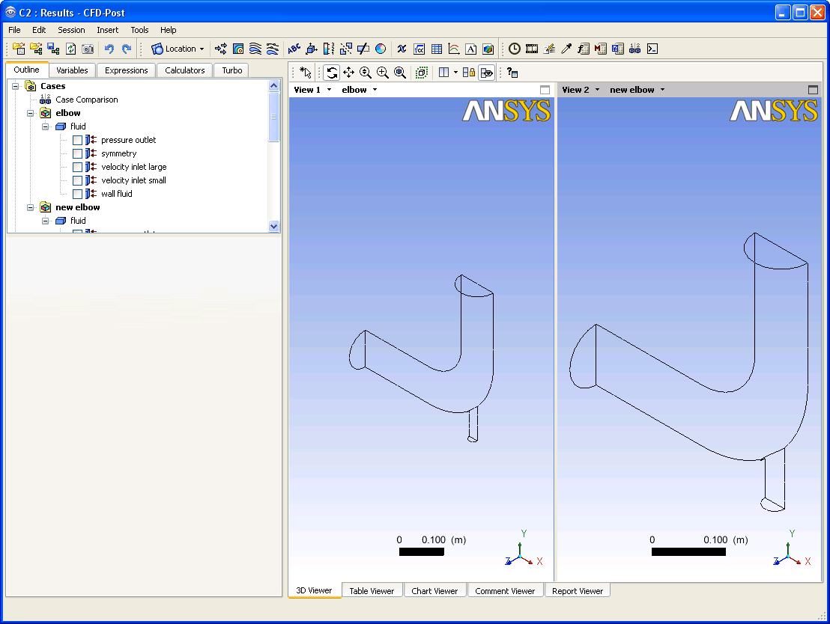
Task: Select the Pan viewer tool
Action: [348, 73]
